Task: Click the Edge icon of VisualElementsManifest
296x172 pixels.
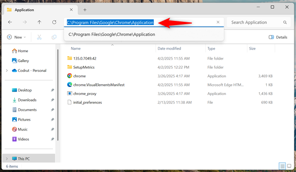Action: [x=69, y=85]
